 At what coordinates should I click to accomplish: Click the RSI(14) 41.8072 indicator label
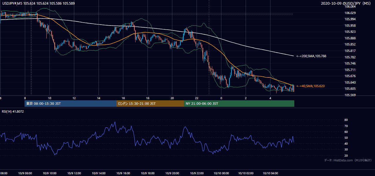click(13, 111)
